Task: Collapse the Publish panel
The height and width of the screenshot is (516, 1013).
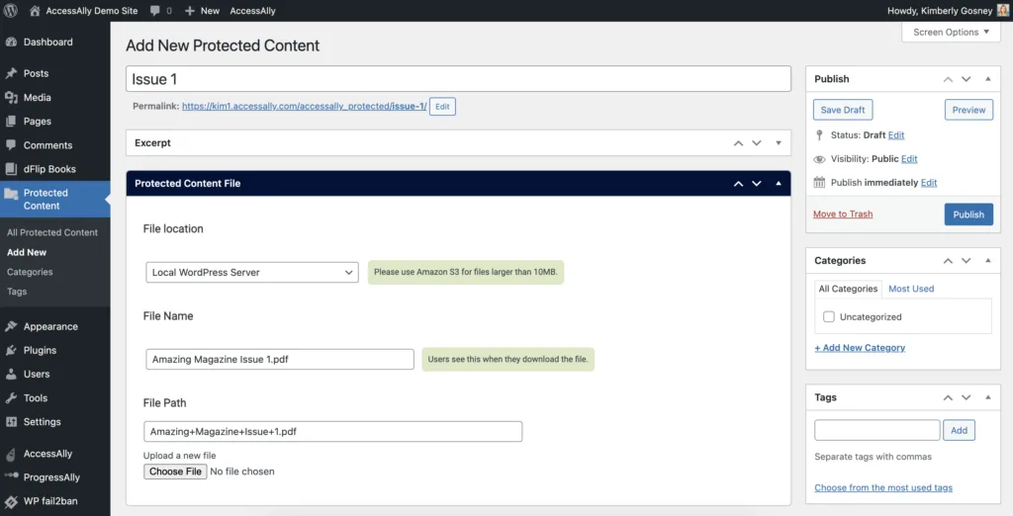Action: [x=988, y=79]
